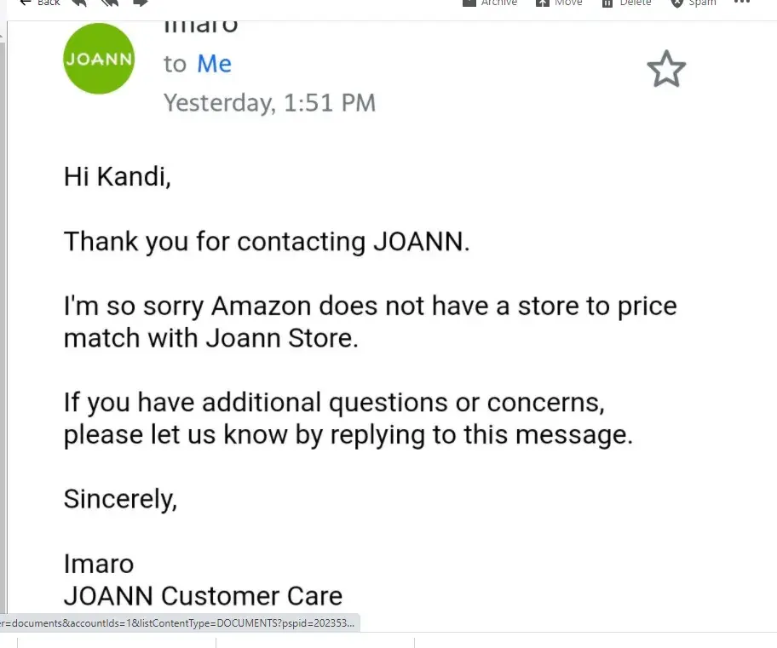
Task: Click the status bar URL at bottom left
Action: [x=179, y=622]
